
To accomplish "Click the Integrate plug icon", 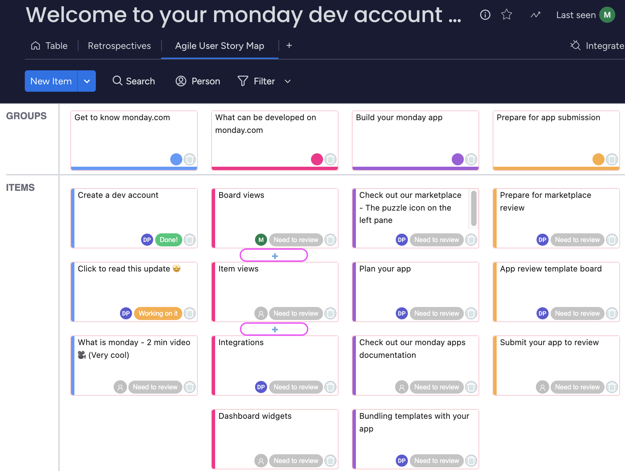I will (x=575, y=45).
